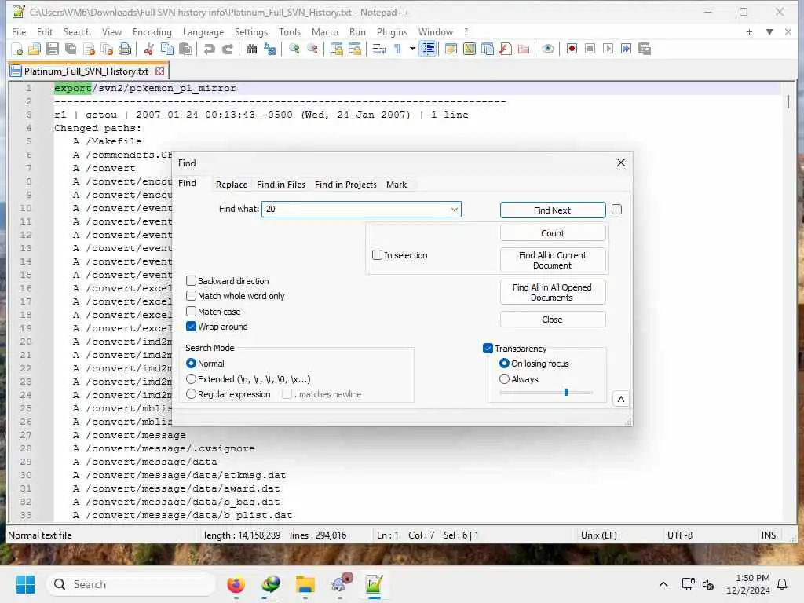This screenshot has width=804, height=603.
Task: Enable Match whole word only
Action: [192, 296]
